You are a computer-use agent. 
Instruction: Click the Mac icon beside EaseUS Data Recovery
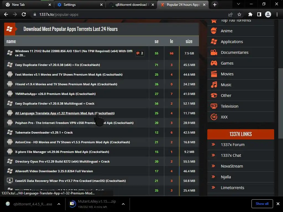[x=10, y=181]
